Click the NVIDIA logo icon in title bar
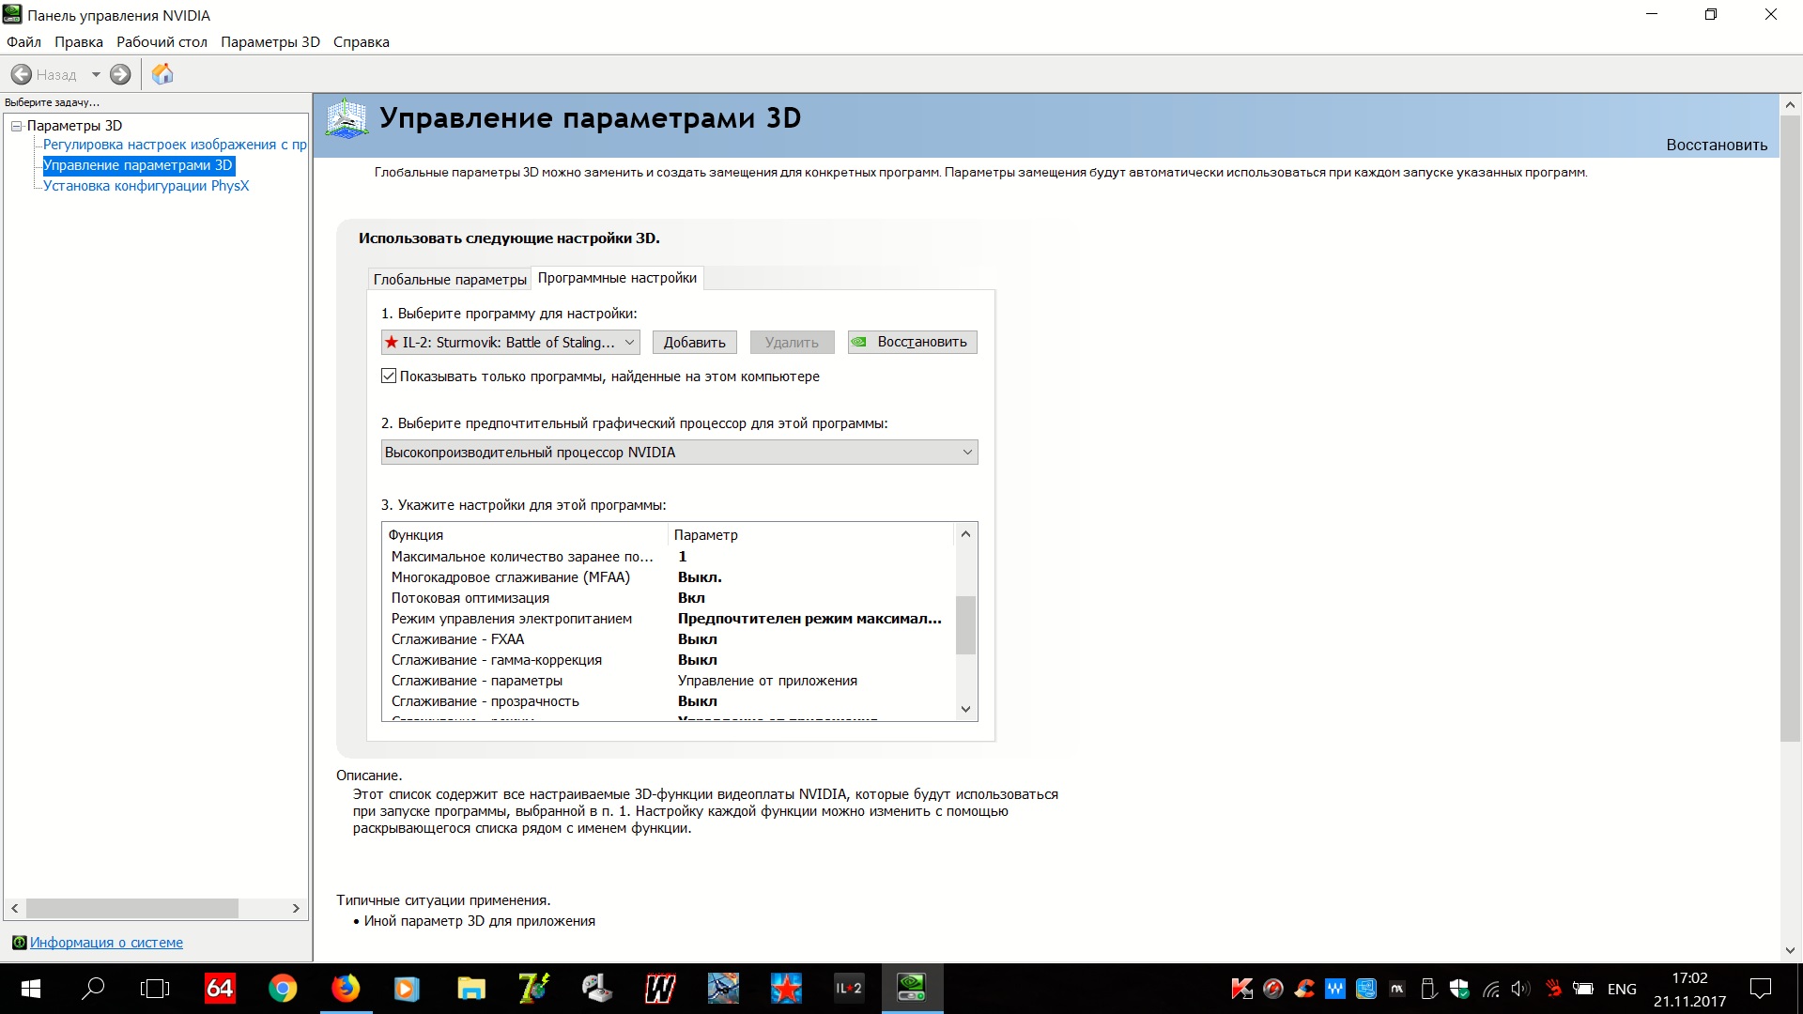 click(x=12, y=14)
